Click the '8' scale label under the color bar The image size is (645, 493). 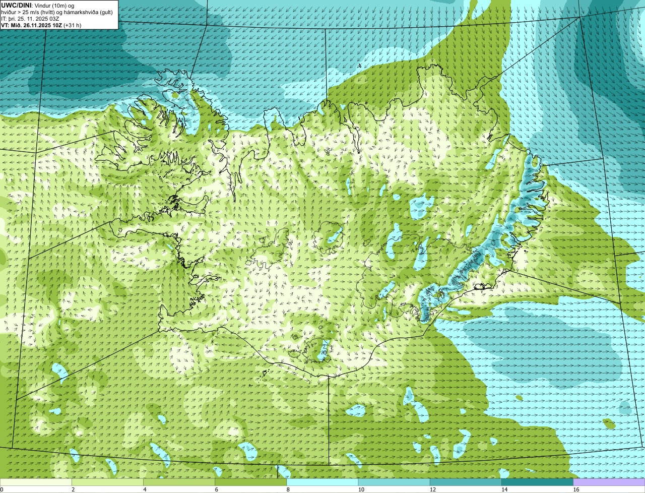coord(288,489)
